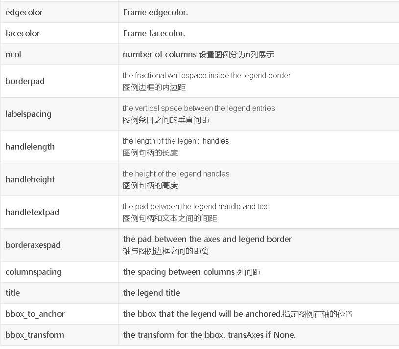
Task: Click the facecolor parameter name
Action: point(23,33)
